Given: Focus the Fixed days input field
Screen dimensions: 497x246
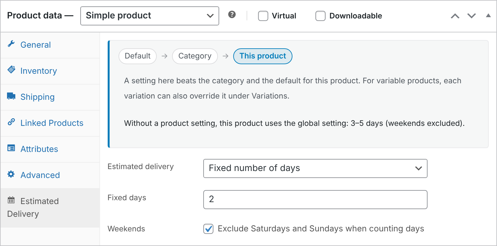Looking at the screenshot, I should [315, 200].
